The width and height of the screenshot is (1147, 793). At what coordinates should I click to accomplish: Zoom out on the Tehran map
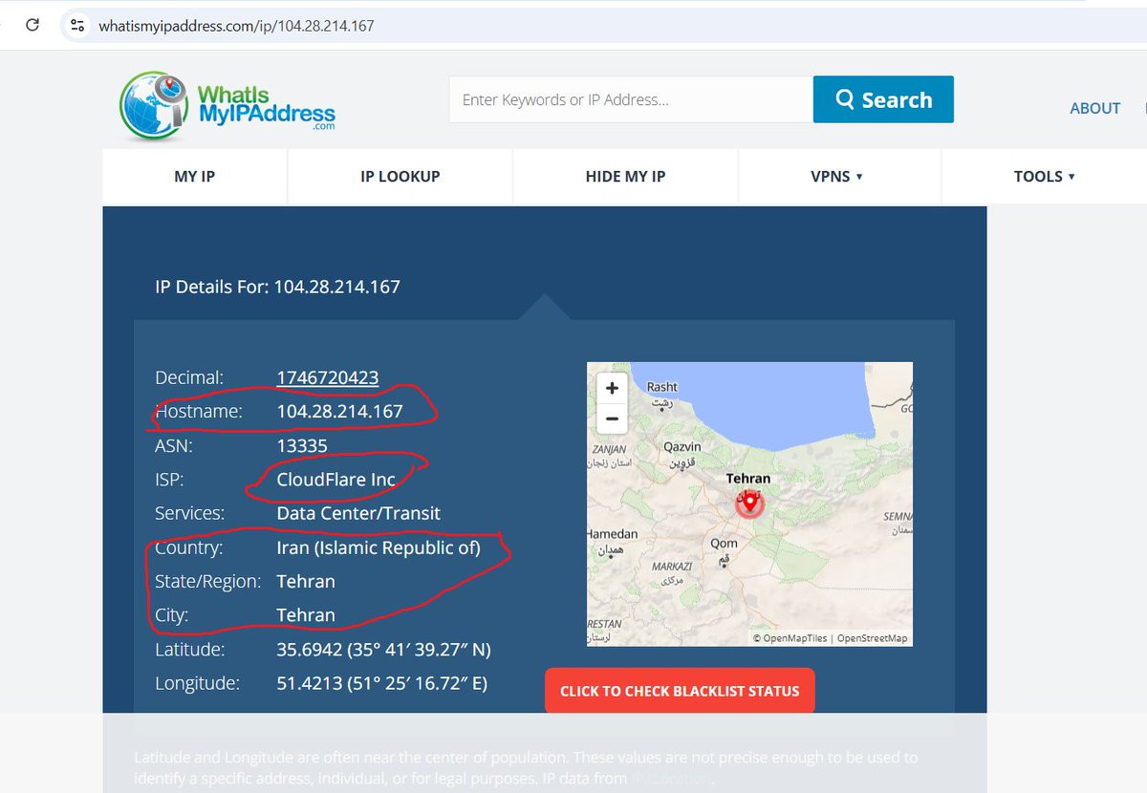click(x=612, y=418)
